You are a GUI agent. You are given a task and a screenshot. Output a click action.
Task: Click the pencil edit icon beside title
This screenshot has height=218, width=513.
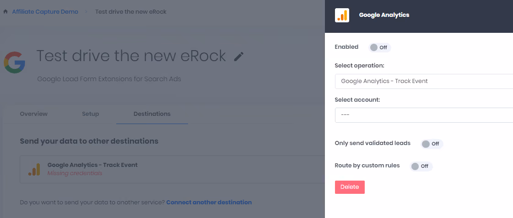239,57
